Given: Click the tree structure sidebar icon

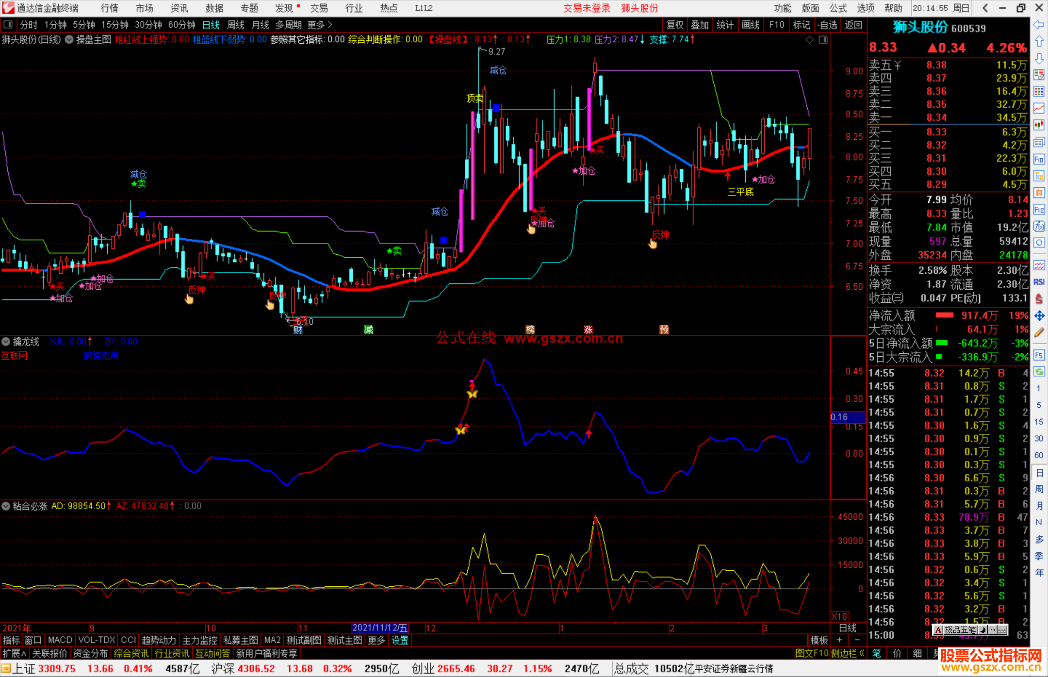Looking at the screenshot, I should click(1039, 176).
